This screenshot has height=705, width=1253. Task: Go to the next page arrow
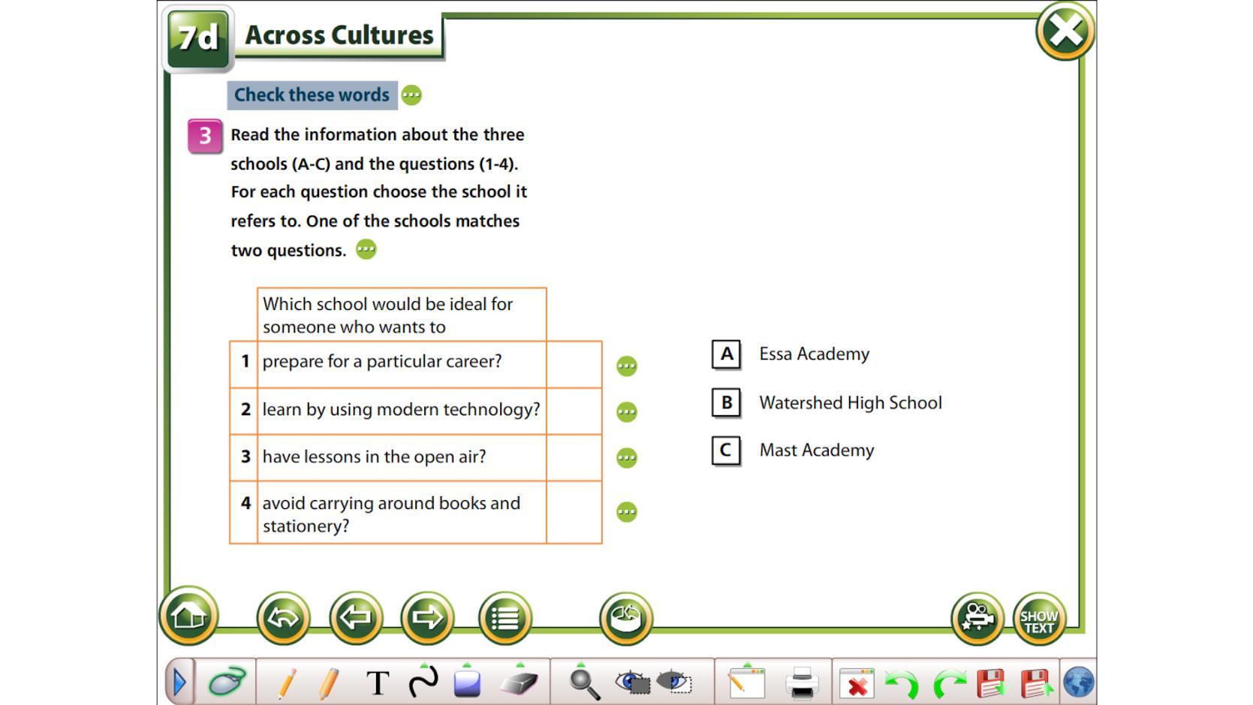[427, 618]
